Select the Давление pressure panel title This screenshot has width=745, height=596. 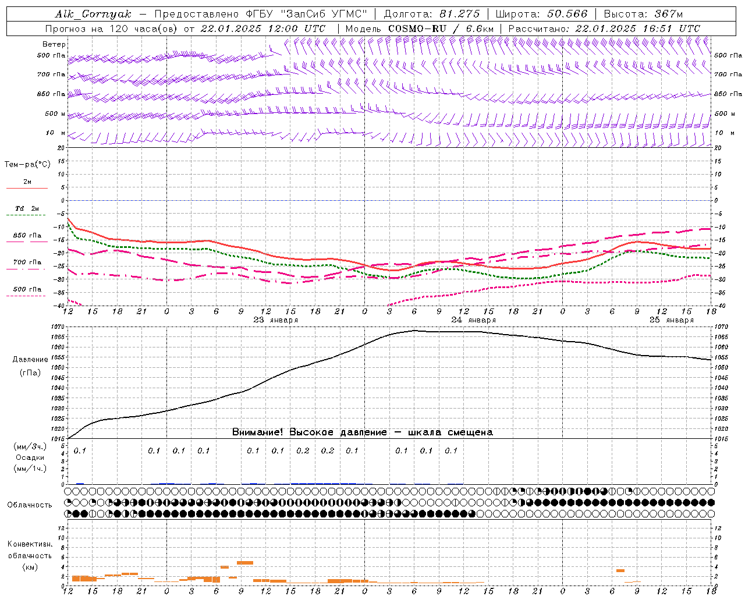click(30, 360)
